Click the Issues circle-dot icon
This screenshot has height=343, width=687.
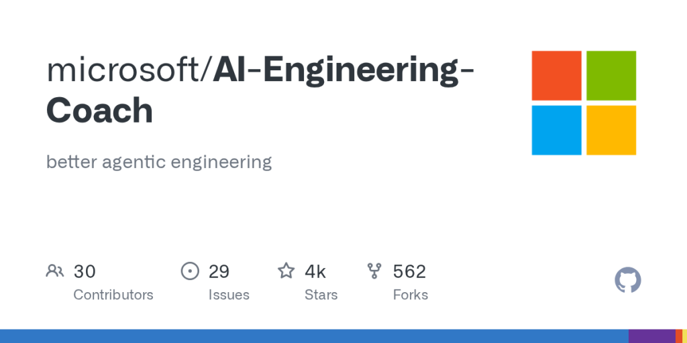pyautogui.click(x=190, y=271)
